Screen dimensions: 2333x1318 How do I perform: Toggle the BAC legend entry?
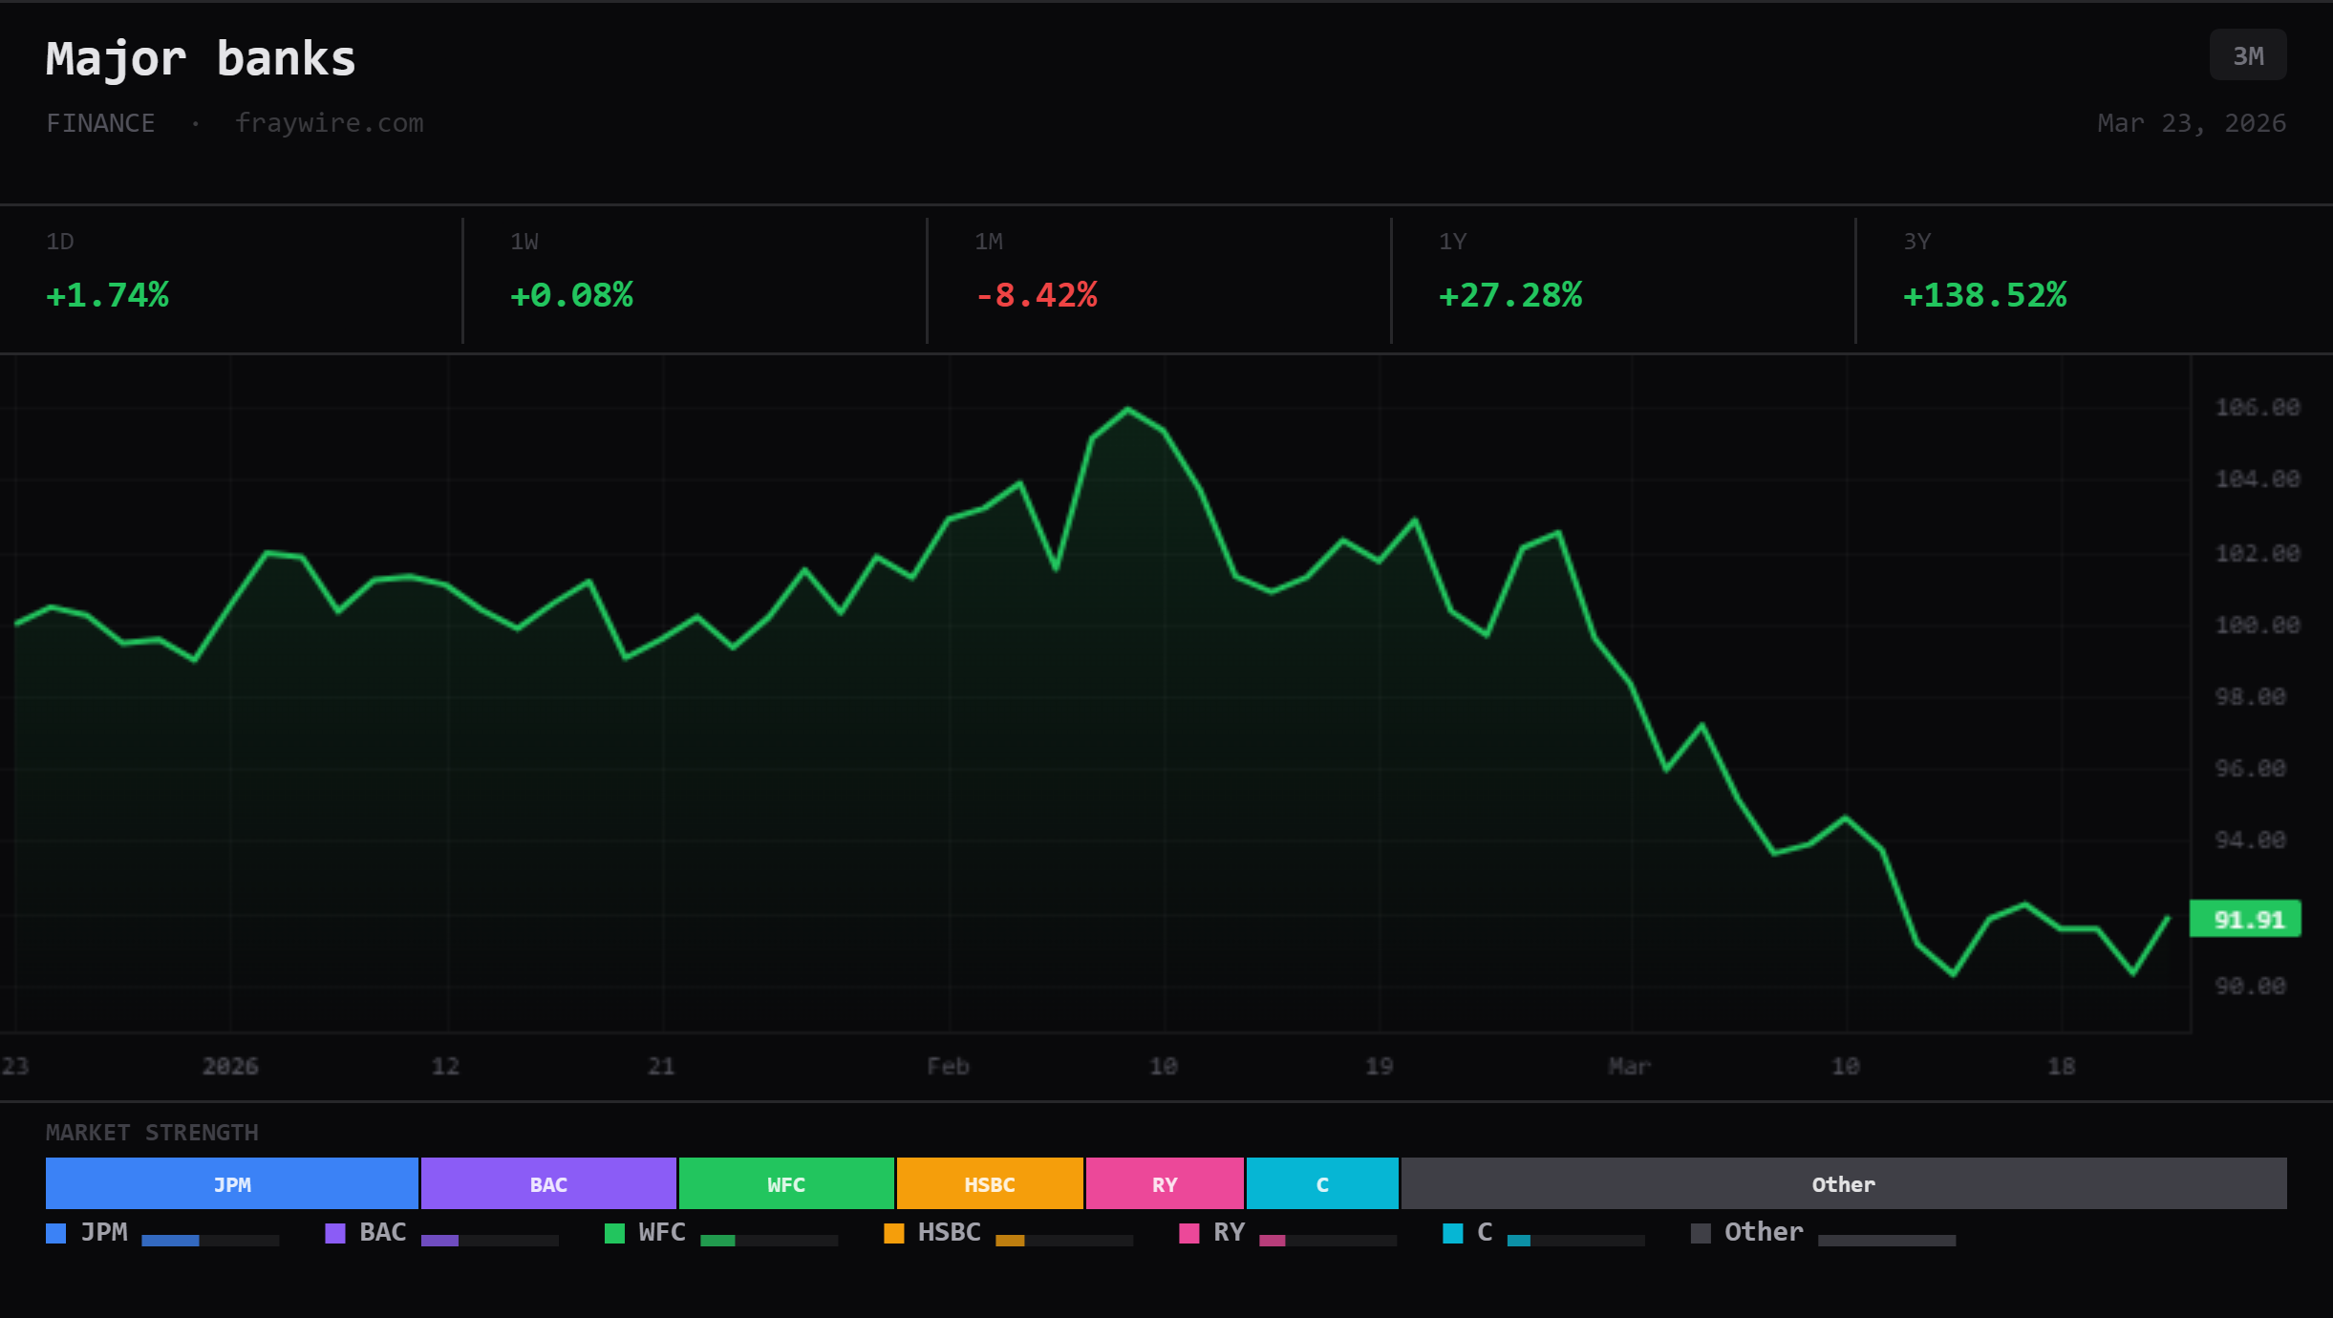[x=381, y=1232]
